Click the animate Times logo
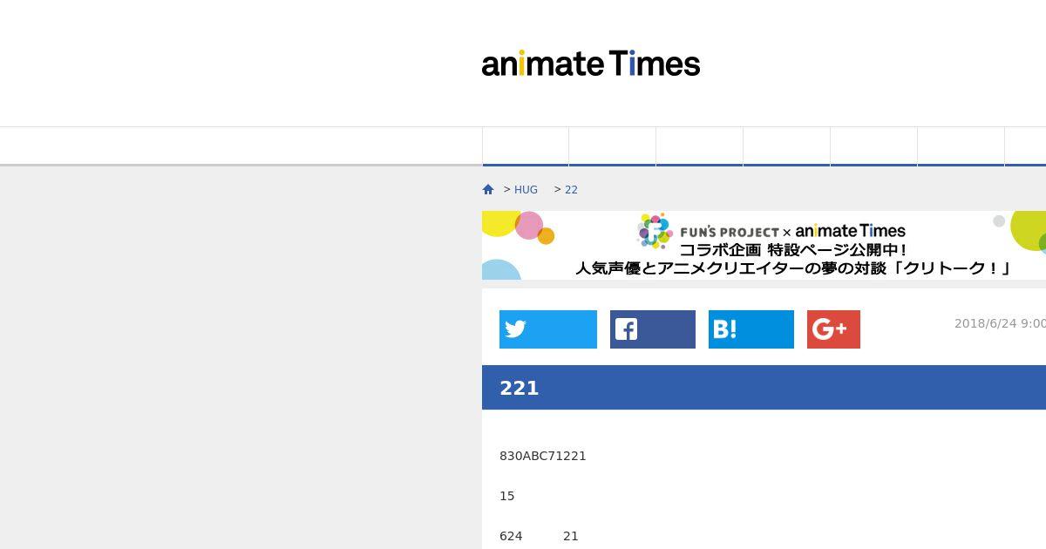This screenshot has width=1046, height=549. [590, 64]
